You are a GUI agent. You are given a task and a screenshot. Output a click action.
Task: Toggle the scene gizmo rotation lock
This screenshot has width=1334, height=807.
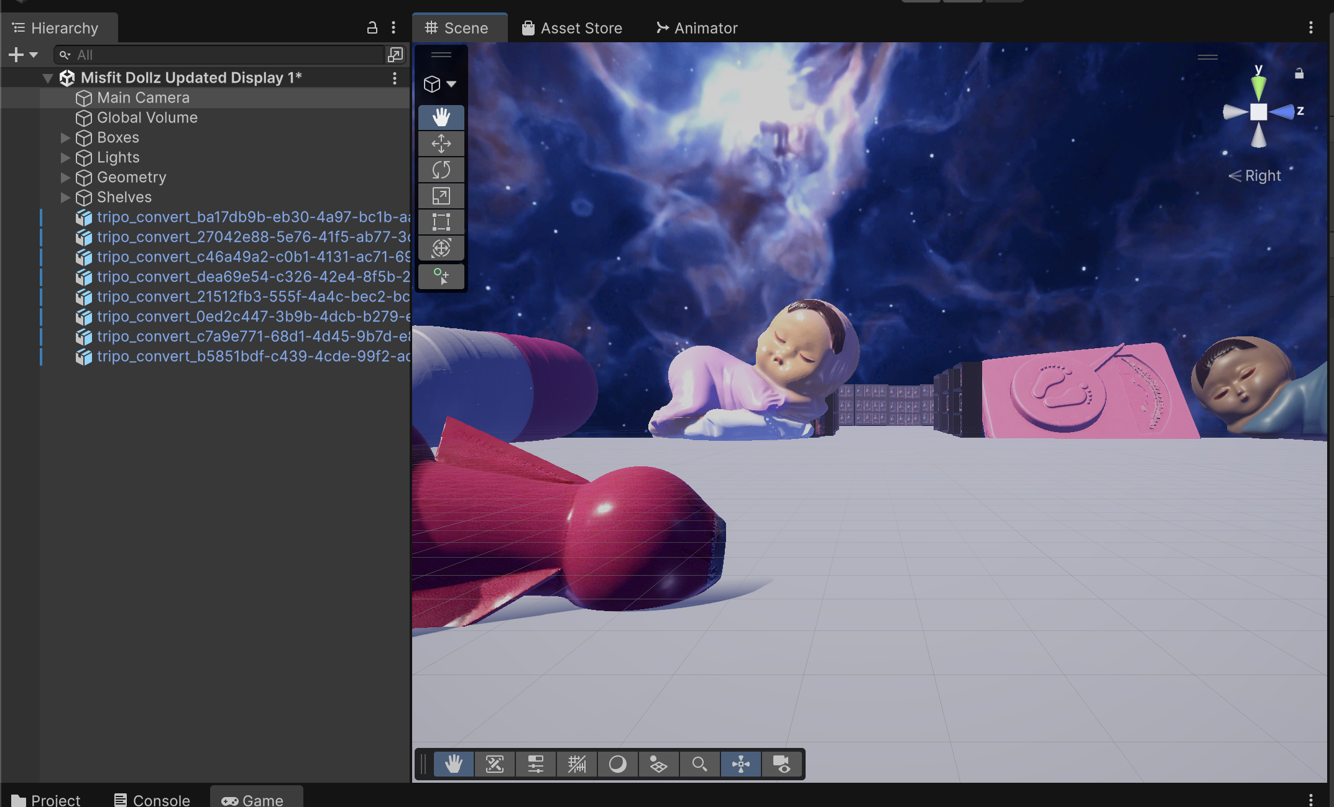point(1299,73)
